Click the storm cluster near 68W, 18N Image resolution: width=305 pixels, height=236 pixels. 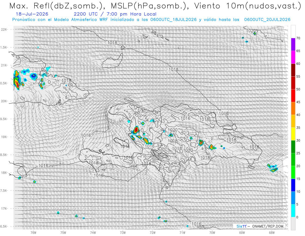(273, 168)
